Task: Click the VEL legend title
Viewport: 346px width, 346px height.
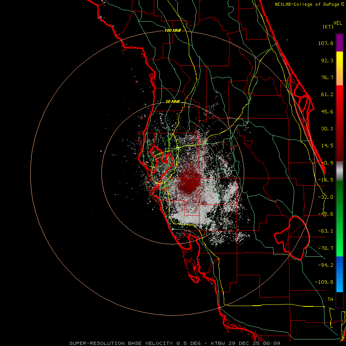Action: click(x=338, y=23)
